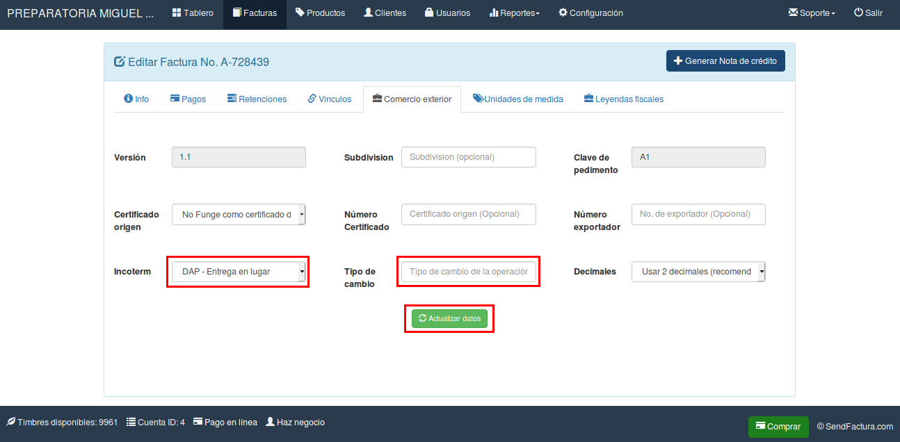Click Haz negocio in the footer

point(295,422)
